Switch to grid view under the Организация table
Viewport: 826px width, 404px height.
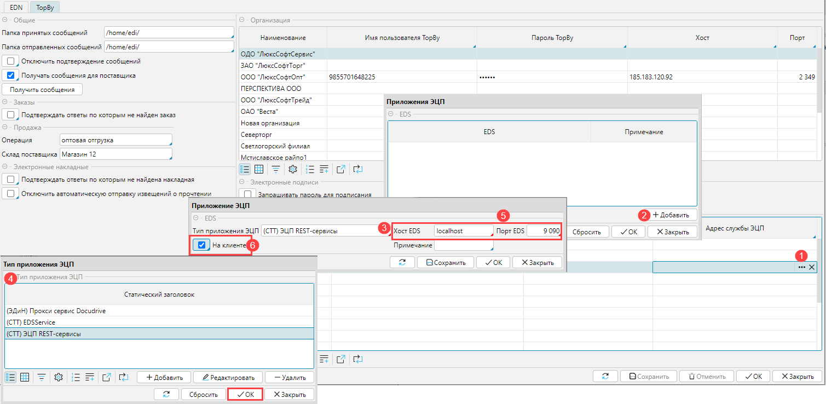(x=259, y=169)
